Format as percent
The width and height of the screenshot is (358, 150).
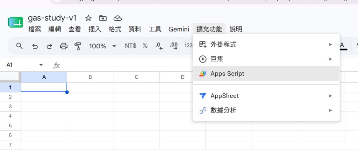coord(145,46)
